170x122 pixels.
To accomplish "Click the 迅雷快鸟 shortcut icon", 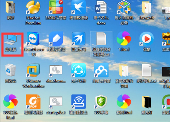I will click(x=78, y=39).
